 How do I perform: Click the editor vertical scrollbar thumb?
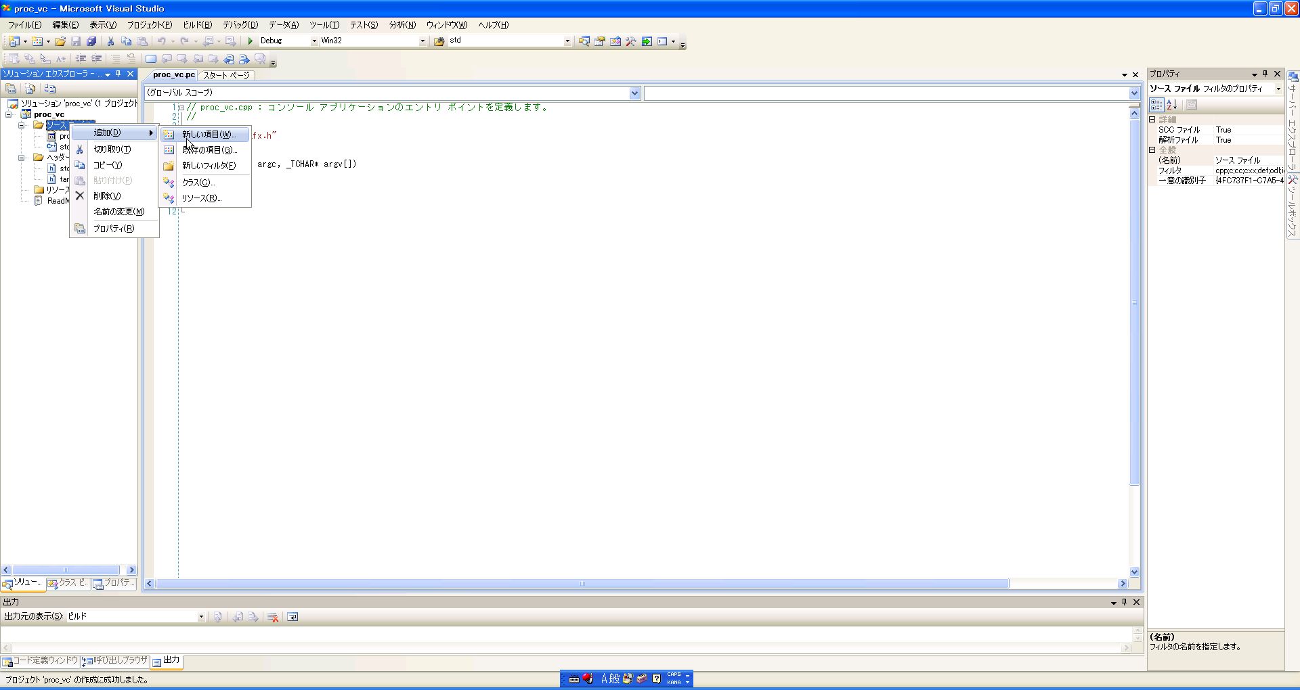(x=1134, y=302)
